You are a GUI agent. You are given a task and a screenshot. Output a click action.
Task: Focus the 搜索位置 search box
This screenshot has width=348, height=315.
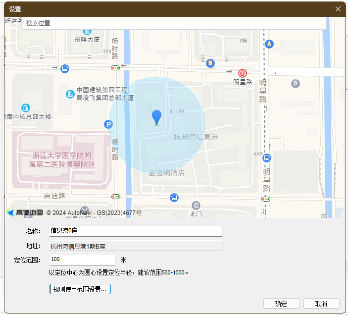tap(173, 23)
